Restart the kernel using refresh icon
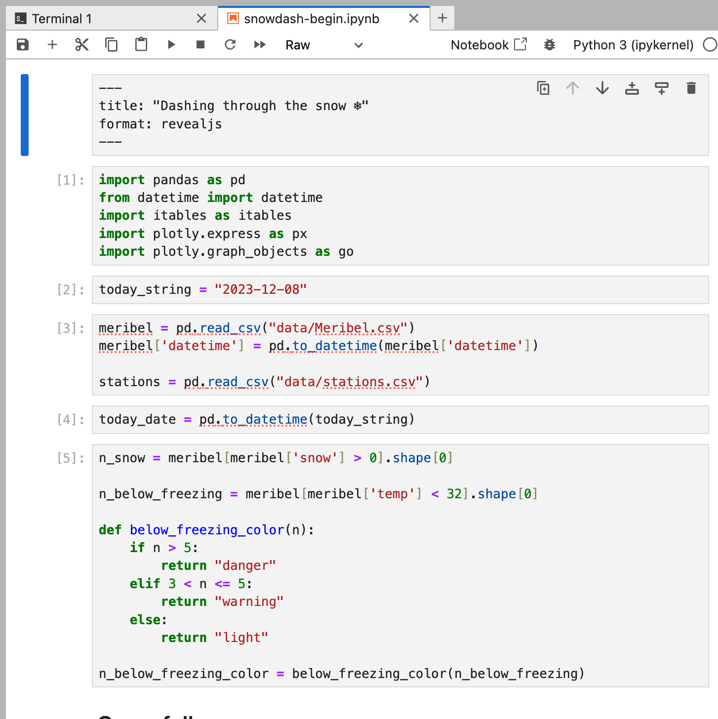 [x=230, y=45]
